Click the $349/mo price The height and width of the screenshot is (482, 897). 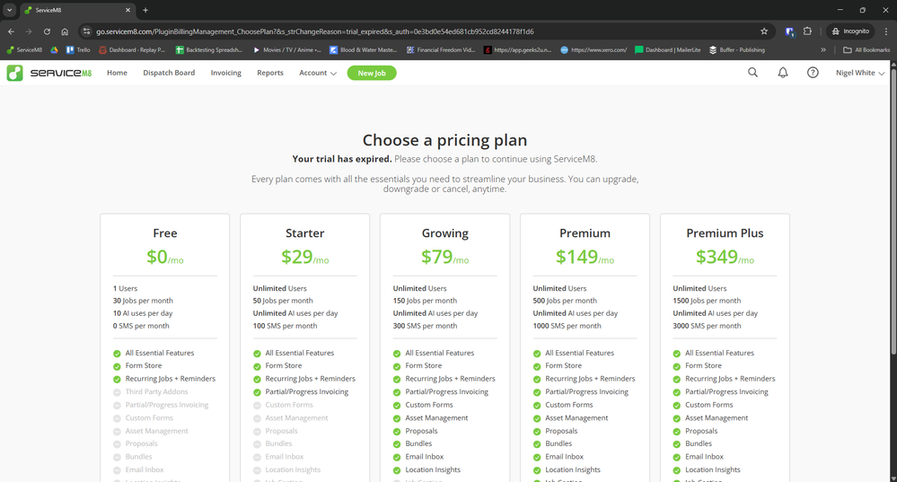click(x=725, y=257)
